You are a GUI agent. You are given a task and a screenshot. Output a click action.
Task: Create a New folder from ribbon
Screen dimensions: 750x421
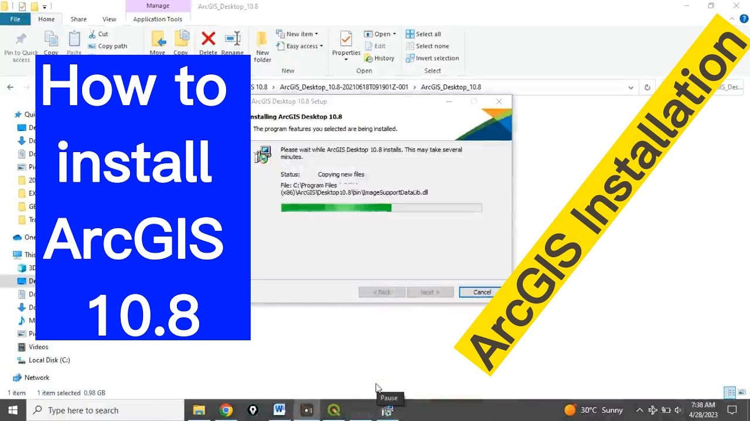click(262, 47)
